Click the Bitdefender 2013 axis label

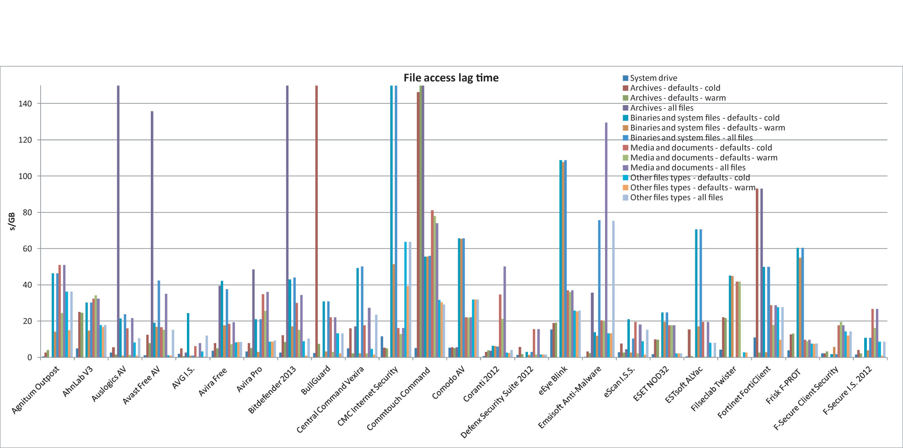coord(272,390)
